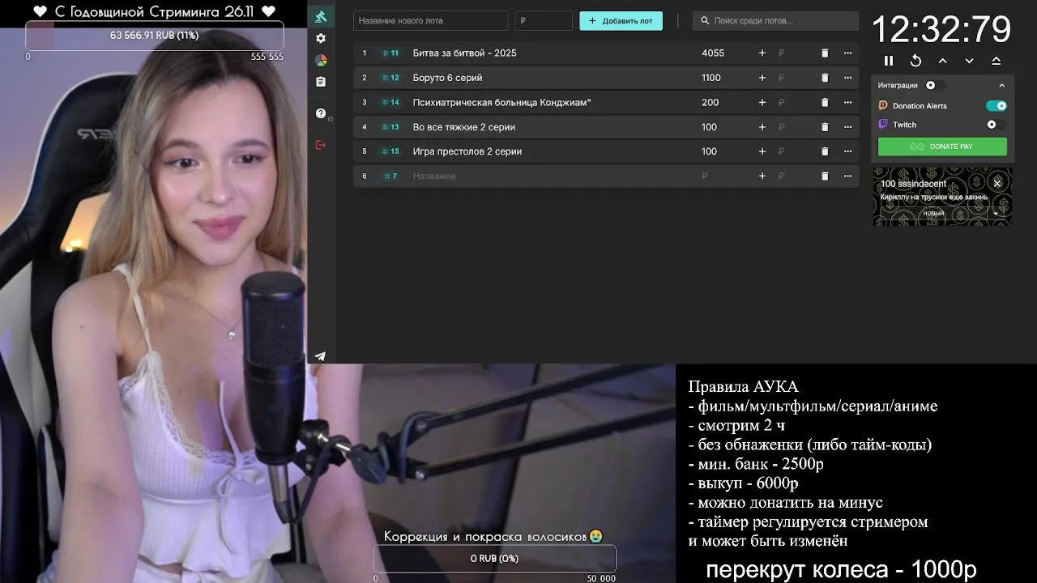Click the amount 1100 of 'Боруто'

coord(711,78)
